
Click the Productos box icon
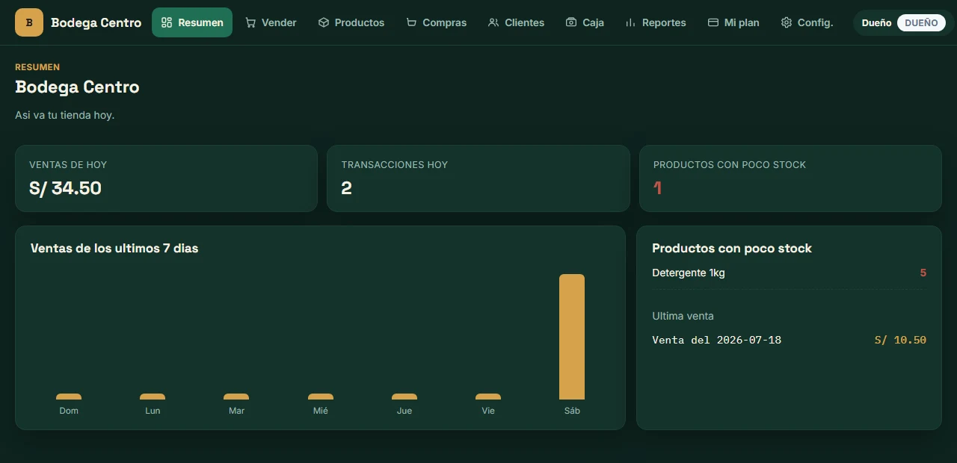click(324, 22)
